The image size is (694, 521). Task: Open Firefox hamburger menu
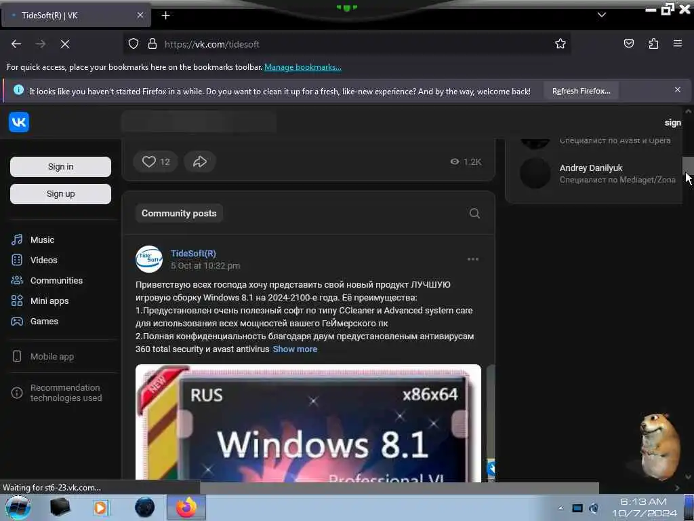click(x=678, y=43)
